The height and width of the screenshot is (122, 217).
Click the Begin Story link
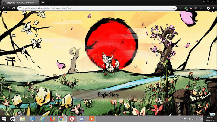[108, 95]
